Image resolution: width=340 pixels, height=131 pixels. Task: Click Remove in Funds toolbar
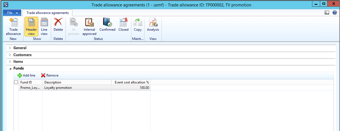[x=50, y=75]
